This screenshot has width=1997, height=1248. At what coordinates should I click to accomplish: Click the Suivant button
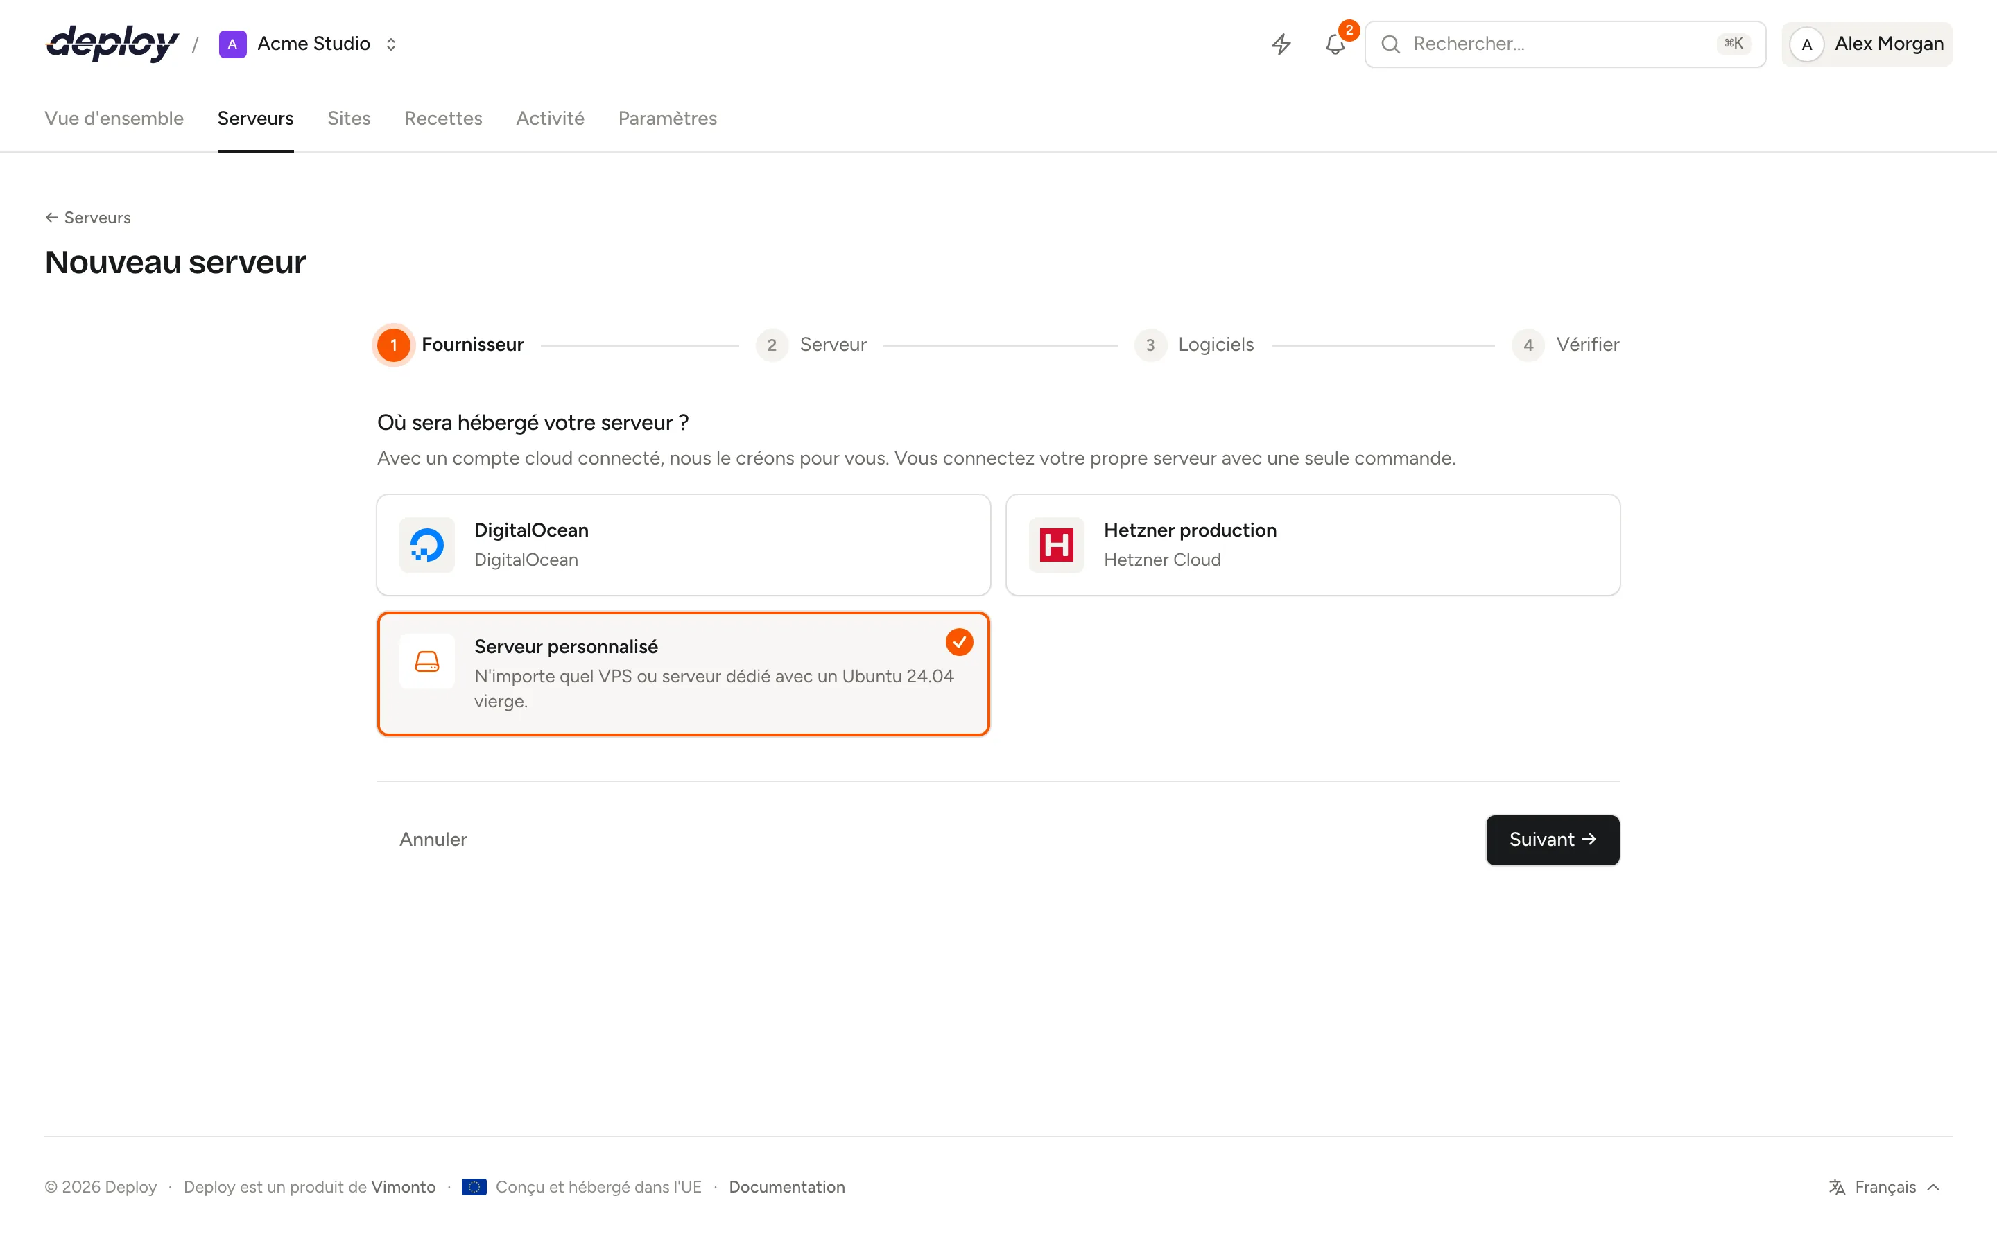[x=1553, y=840]
